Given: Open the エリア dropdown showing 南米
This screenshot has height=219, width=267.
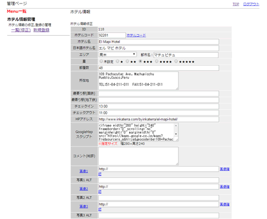Looking at the screenshot, I should [117, 55].
